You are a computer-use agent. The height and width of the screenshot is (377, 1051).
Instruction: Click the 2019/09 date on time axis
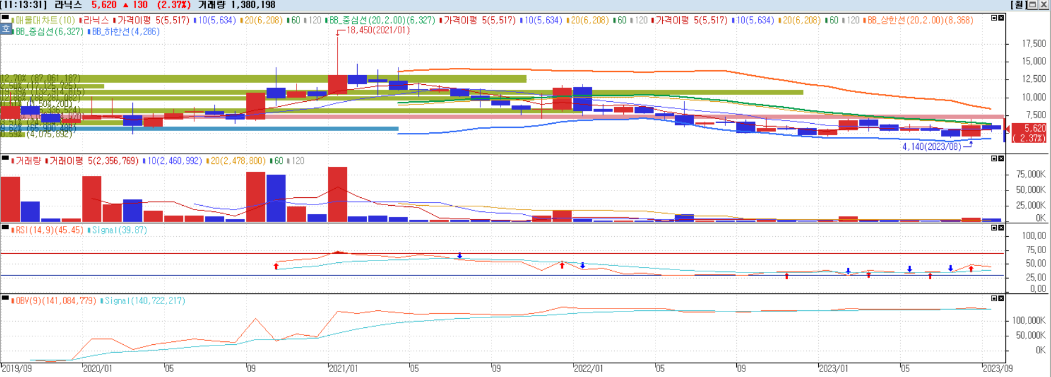16,369
